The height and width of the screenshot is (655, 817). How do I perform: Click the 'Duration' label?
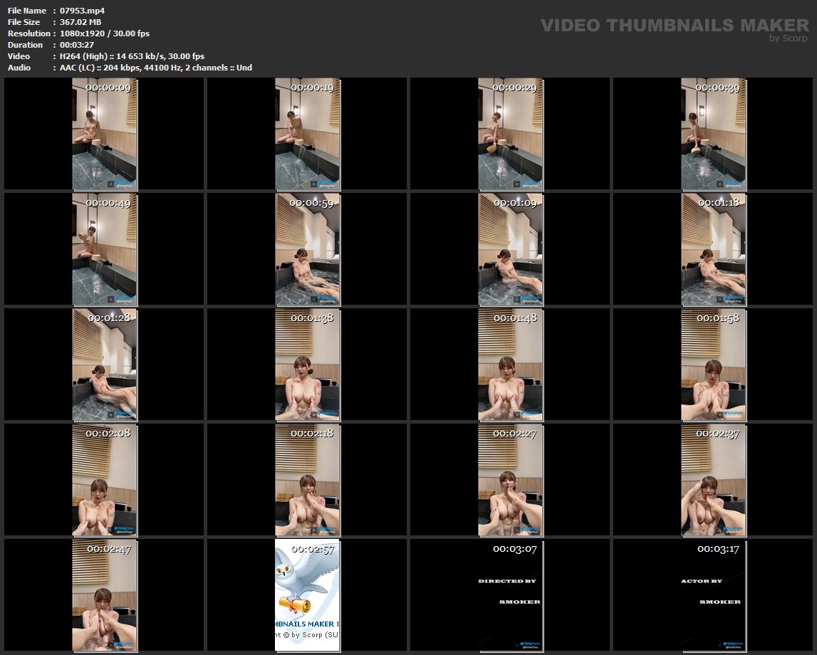click(x=25, y=45)
